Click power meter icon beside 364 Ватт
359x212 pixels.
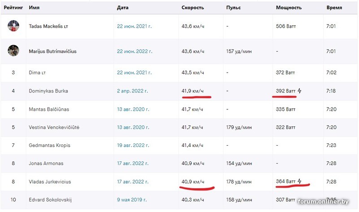(x=300, y=182)
